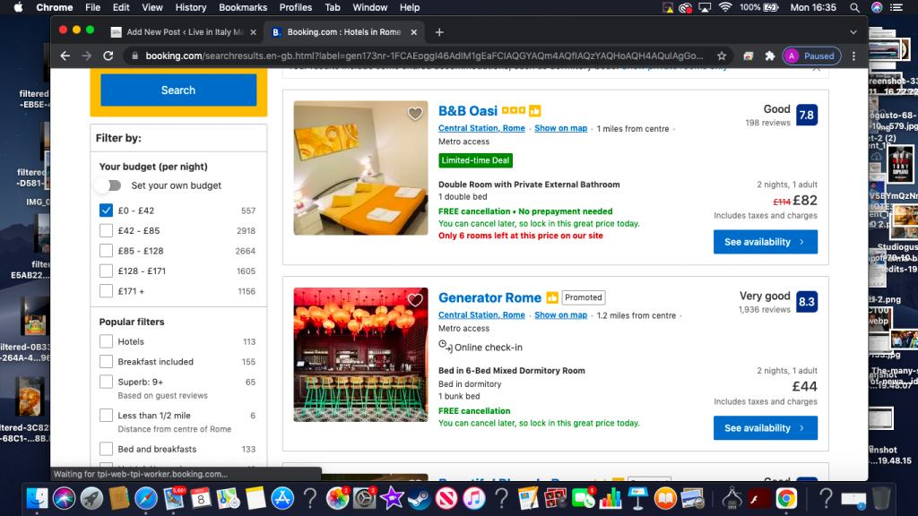See availability for Generator Rome
Screen dimensions: 918x516
(x=766, y=428)
